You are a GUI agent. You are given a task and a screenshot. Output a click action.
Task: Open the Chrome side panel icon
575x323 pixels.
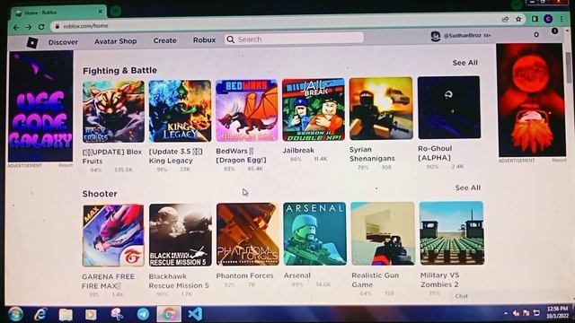tap(535, 19)
